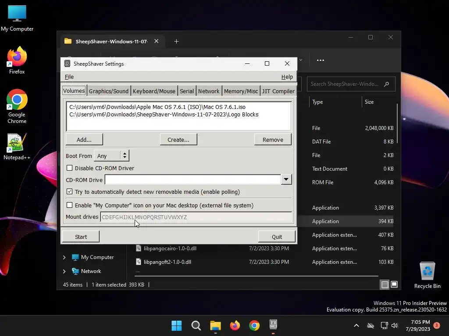Screen dimensions: 449x336
Task: Launch Firefox from the taskbar
Action: click(x=235, y=325)
